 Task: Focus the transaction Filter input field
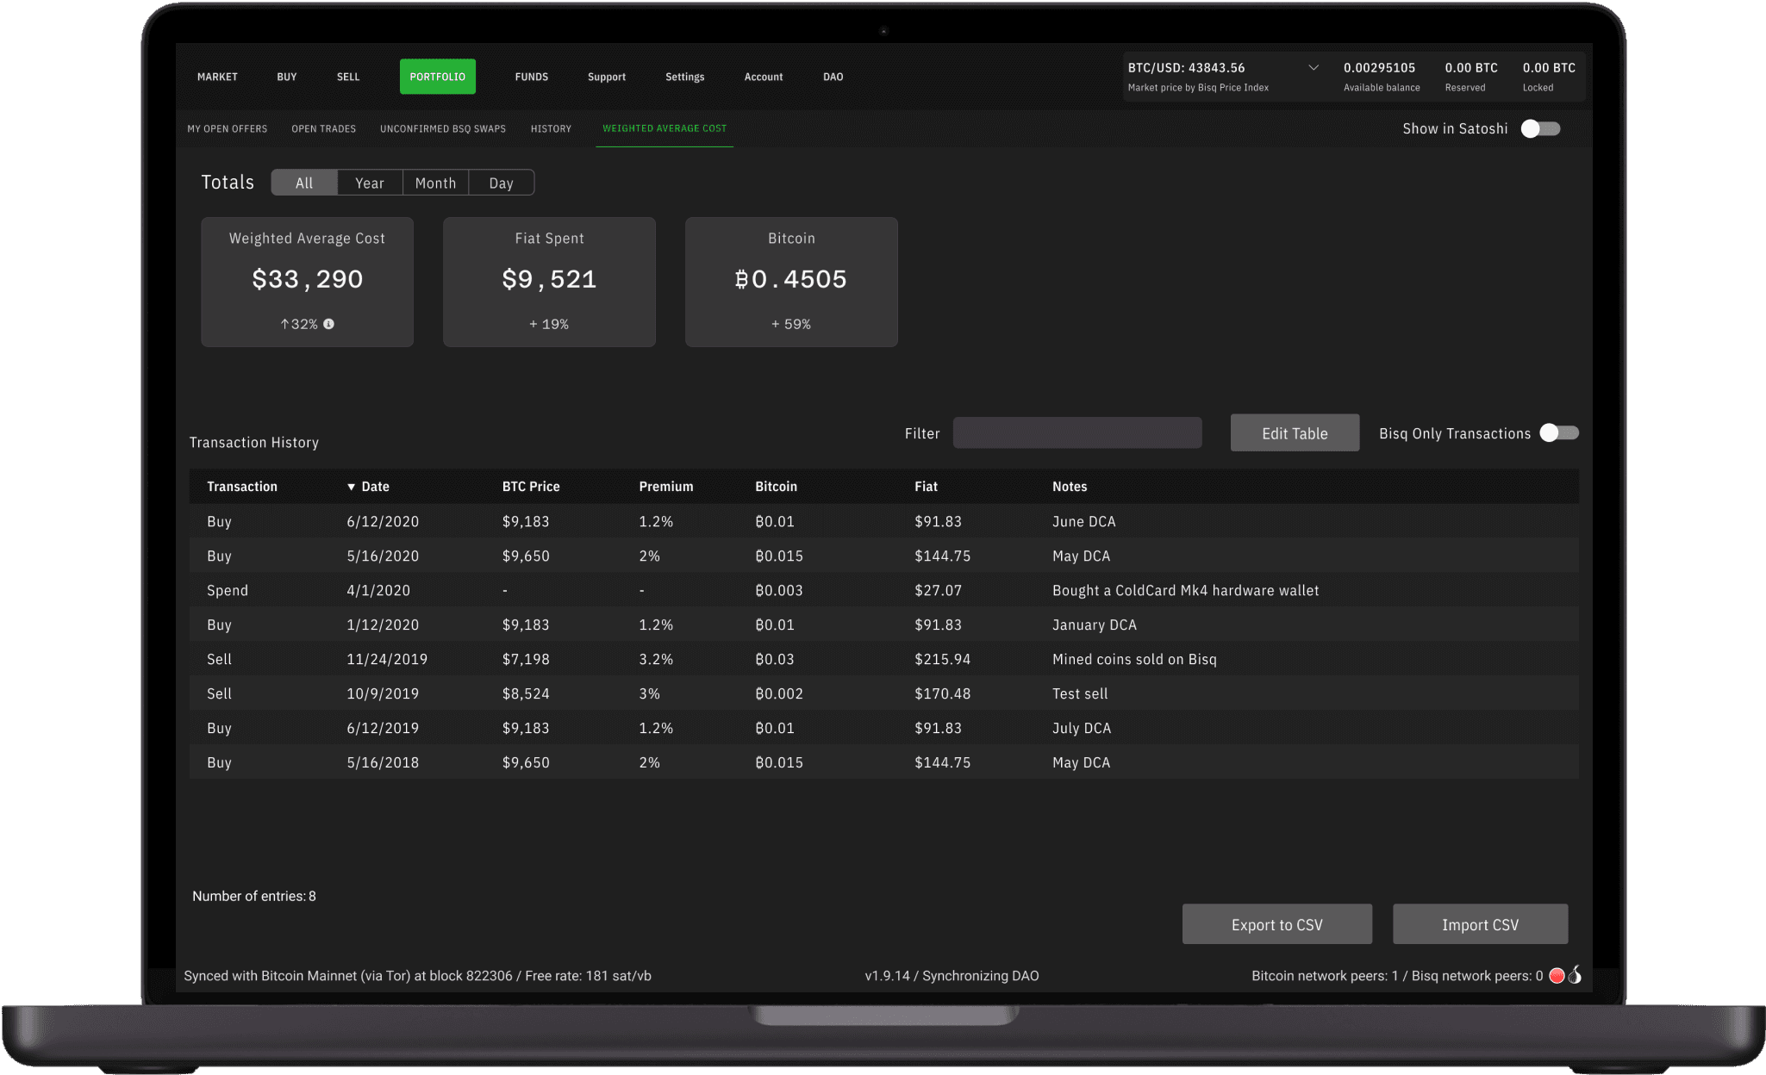[x=1076, y=433]
